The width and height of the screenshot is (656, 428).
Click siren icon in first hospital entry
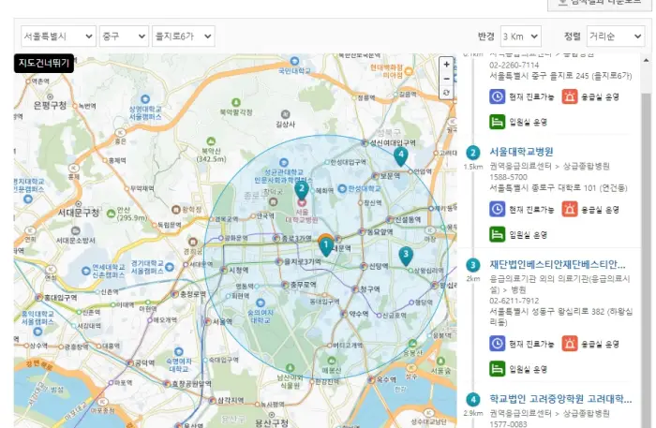point(570,96)
